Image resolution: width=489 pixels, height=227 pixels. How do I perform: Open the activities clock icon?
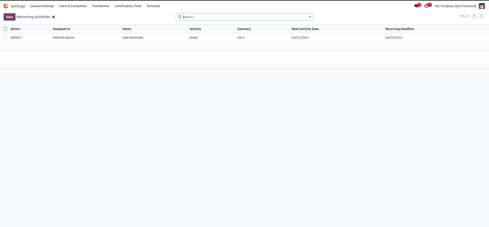(x=426, y=6)
